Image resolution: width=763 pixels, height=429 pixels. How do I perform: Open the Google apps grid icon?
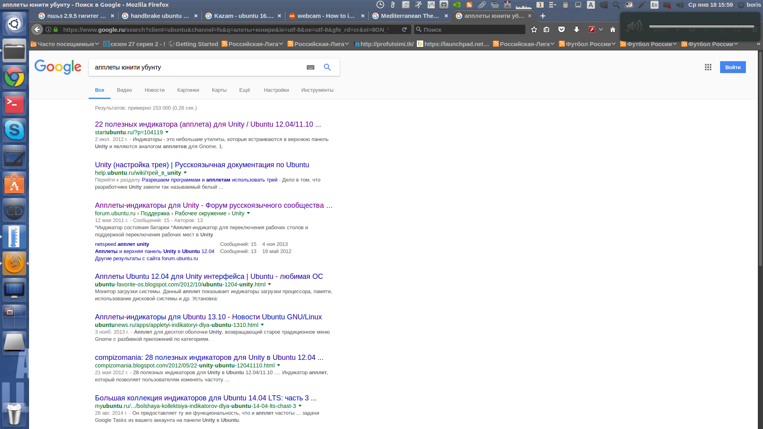pos(708,67)
